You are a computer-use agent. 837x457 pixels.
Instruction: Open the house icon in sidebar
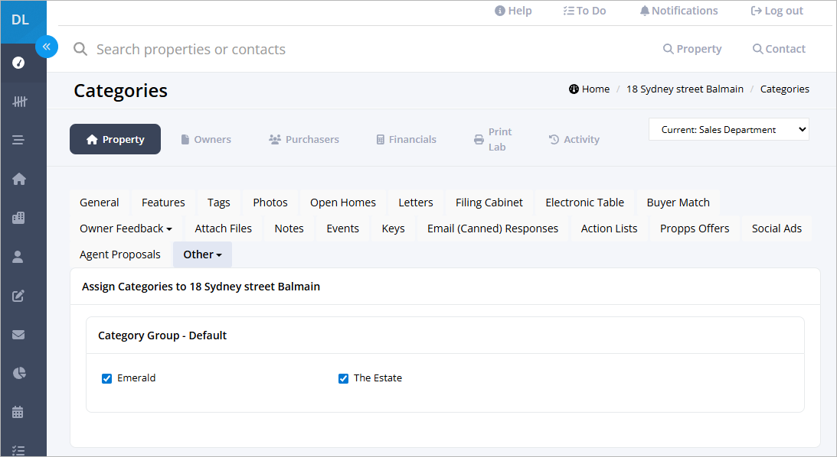(x=19, y=179)
